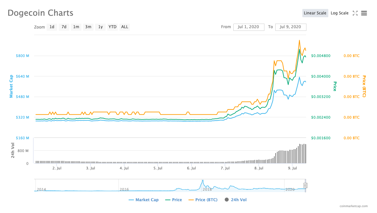This screenshot has height=213, width=377.
Task: Set zoom range to 1m
Action: pos(76,27)
